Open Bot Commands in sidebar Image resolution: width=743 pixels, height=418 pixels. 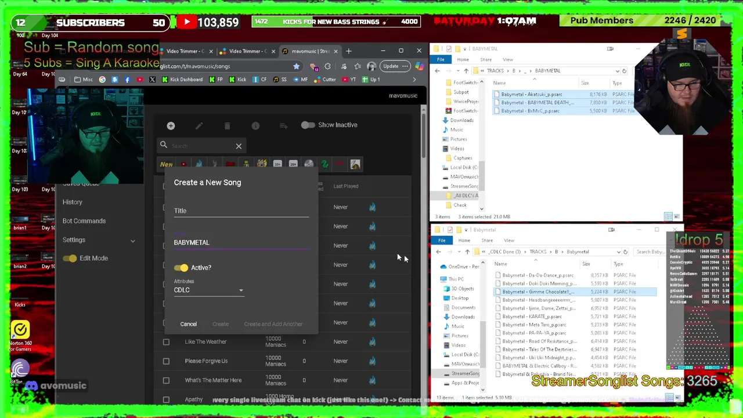[84, 221]
